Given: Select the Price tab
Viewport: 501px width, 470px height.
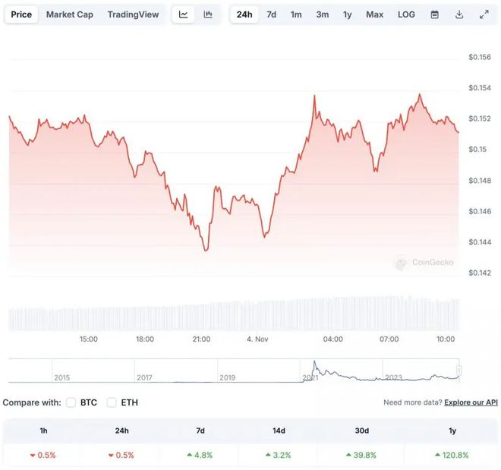Looking at the screenshot, I should coord(21,14).
